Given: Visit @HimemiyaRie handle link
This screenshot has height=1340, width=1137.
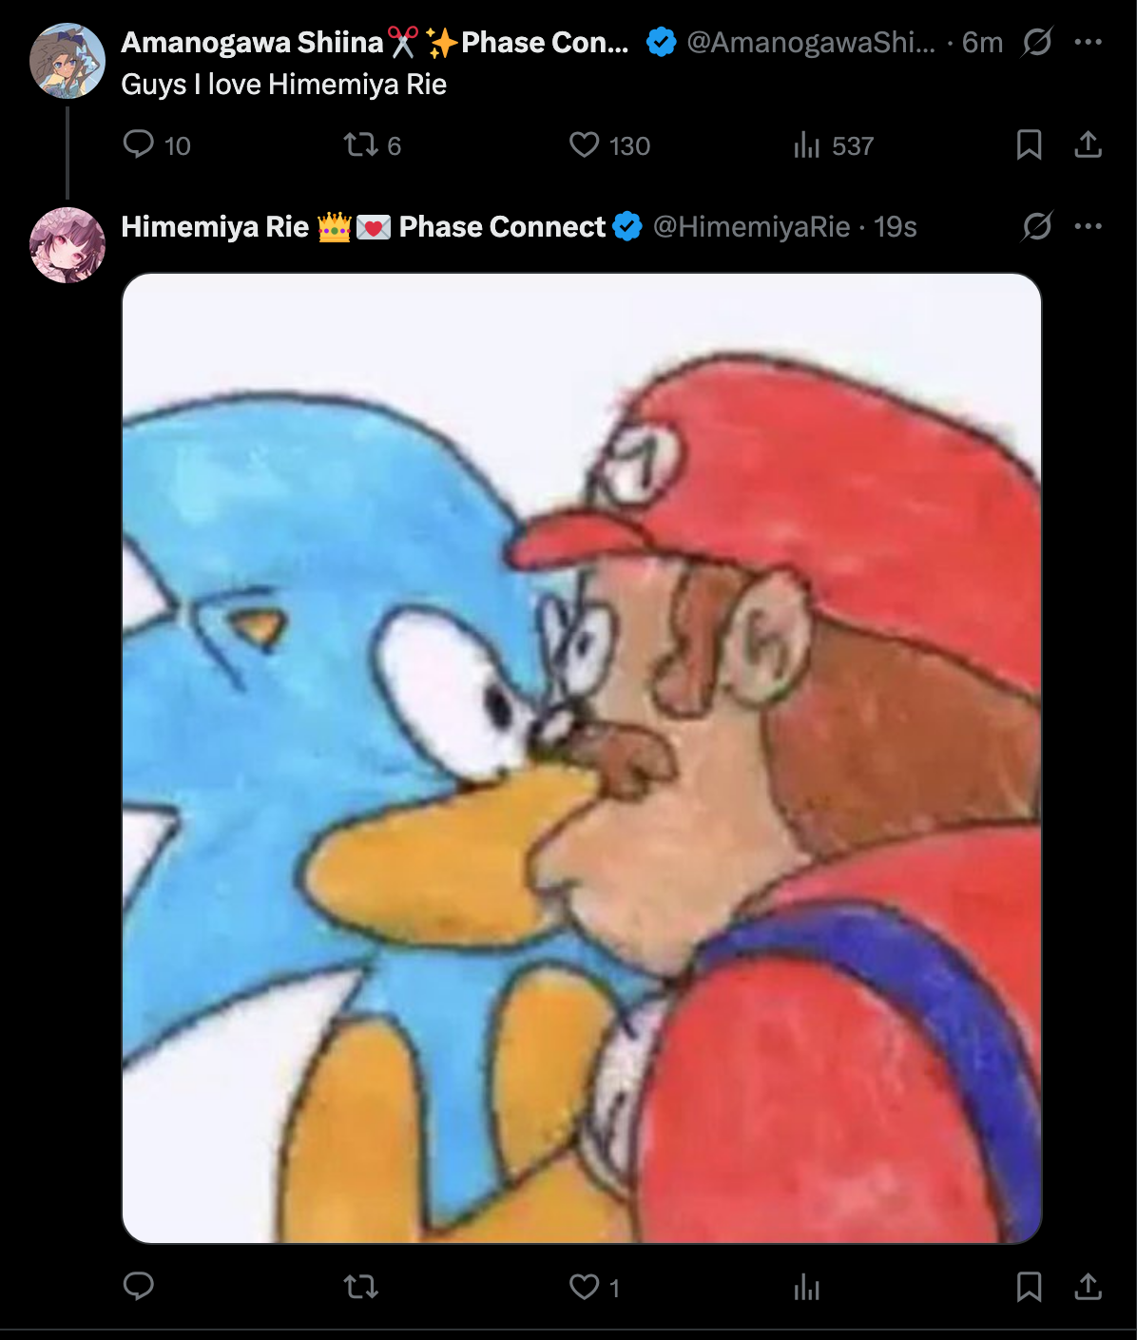Looking at the screenshot, I should [751, 226].
